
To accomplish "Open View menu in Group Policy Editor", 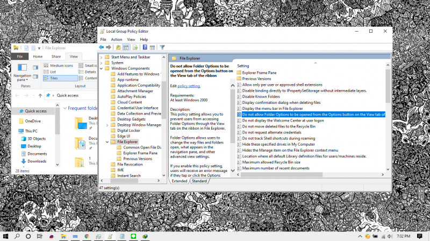I will click(131, 39).
